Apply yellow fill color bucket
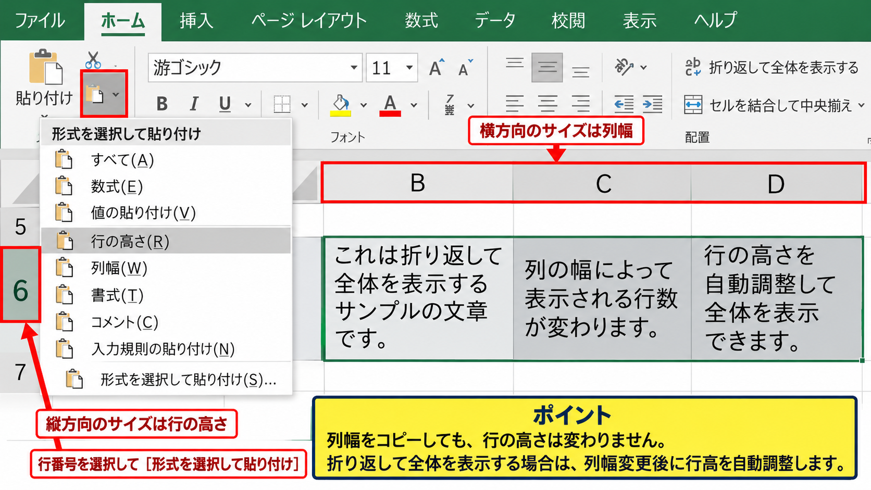The image size is (871, 490). click(341, 105)
